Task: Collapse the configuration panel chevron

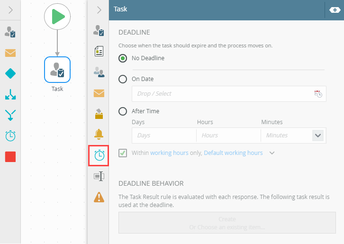Action: (x=99, y=10)
